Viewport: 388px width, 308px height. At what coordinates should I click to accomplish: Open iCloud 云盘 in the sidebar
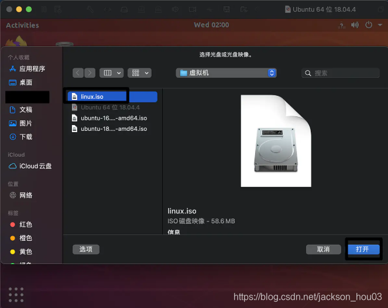click(30, 166)
